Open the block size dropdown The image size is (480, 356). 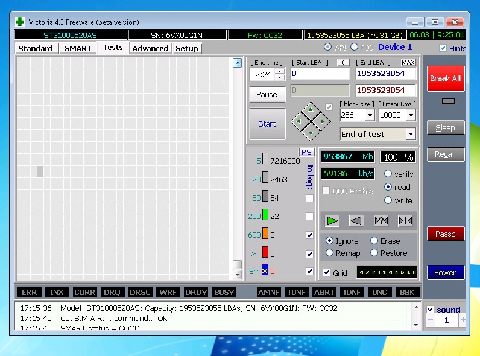click(370, 115)
